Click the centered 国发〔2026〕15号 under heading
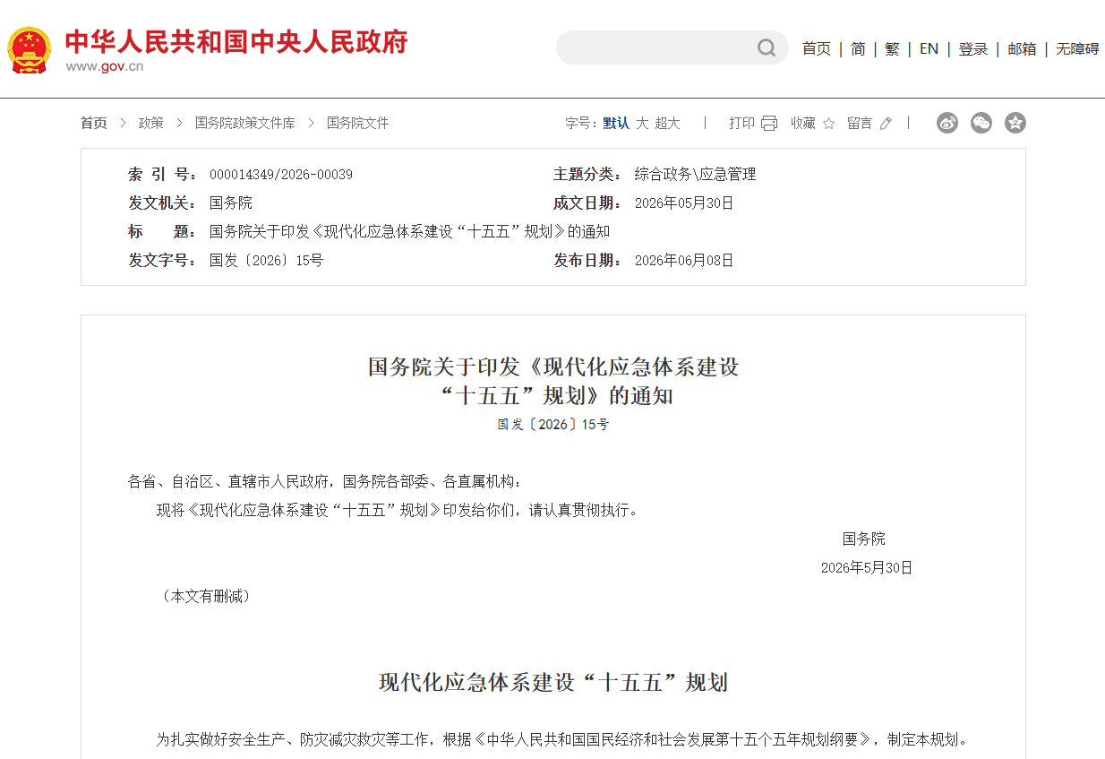Image resolution: width=1105 pixels, height=759 pixels. click(x=553, y=425)
